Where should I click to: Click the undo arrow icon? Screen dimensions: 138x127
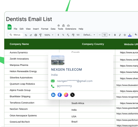click(26, 35)
